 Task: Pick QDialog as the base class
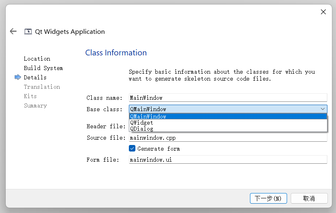[228, 129]
